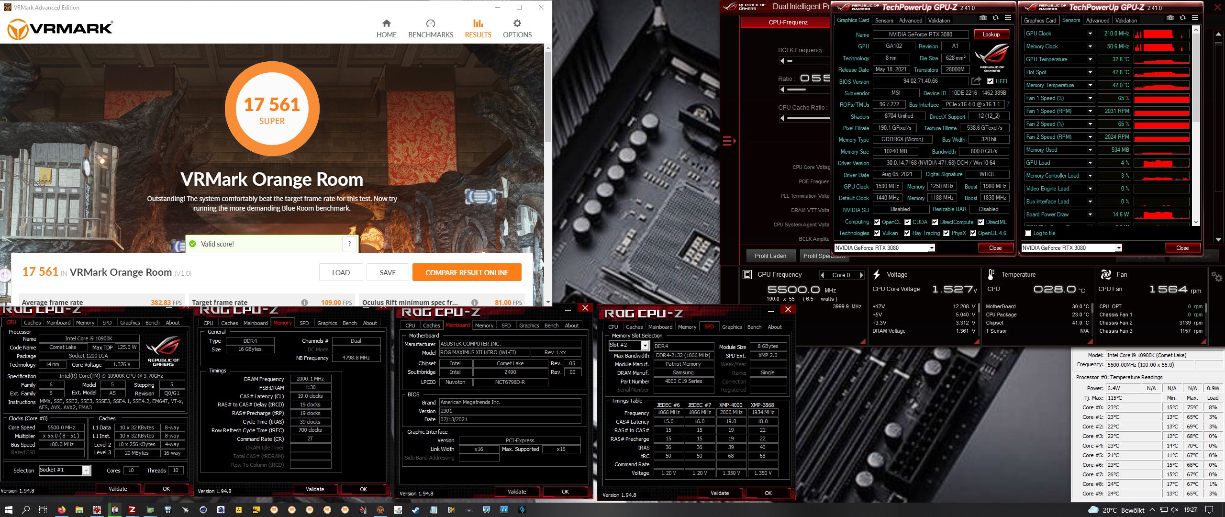Click SAVE button in VRMark
Viewport: 1225px width, 517px height.
click(388, 272)
